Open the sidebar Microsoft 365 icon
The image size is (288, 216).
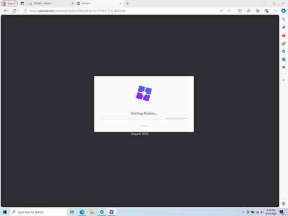pos(283,51)
